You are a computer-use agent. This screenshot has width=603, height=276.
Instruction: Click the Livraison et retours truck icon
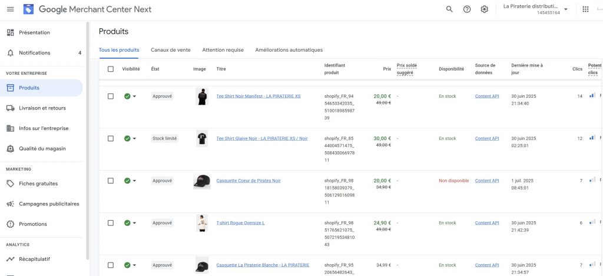11,108
